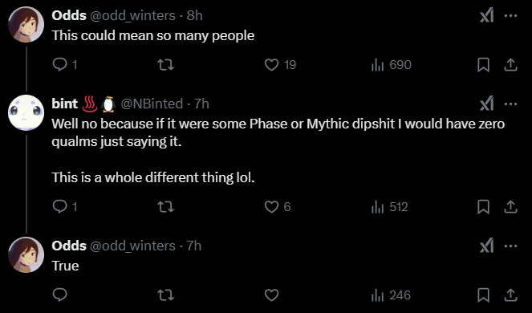532x313 pixels.
Task: Reply to Odds' "This could mean" tweet
Action: [60, 64]
